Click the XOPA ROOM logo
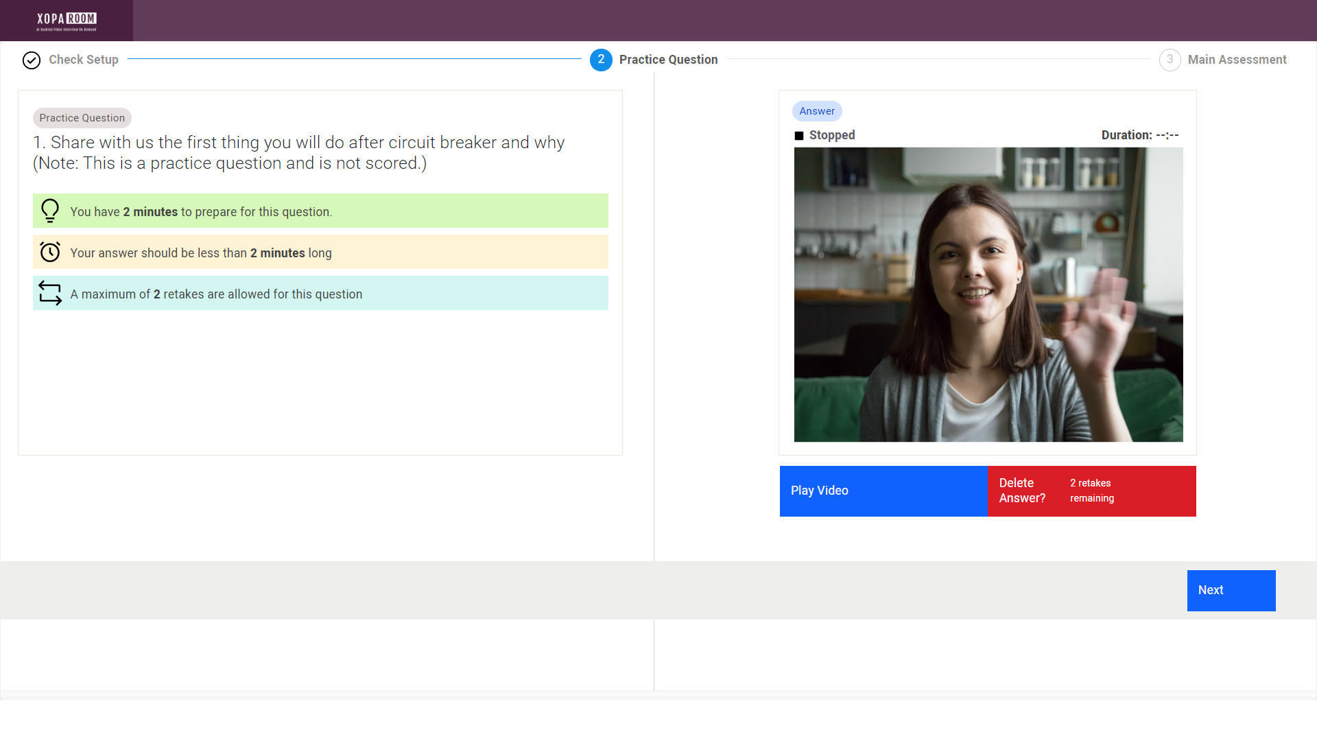This screenshot has height=741, width=1317. 67,21
